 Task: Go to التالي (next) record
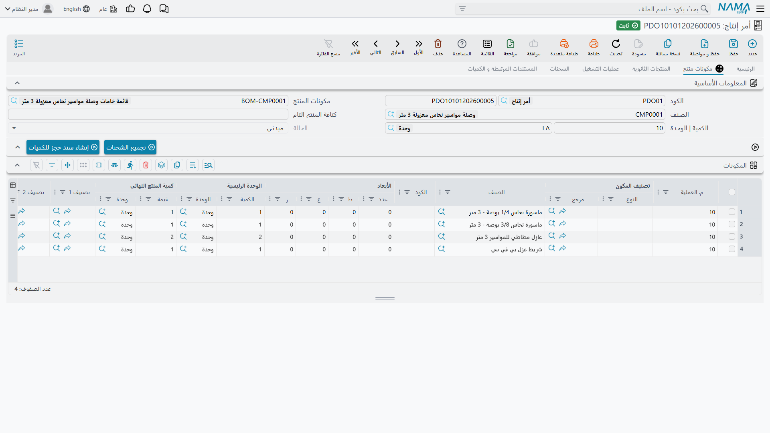coord(376,47)
